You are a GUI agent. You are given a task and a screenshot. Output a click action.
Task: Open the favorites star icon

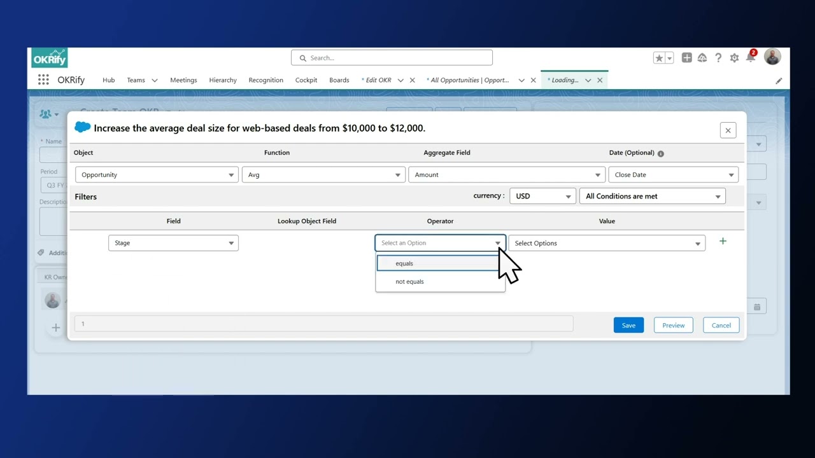click(659, 58)
